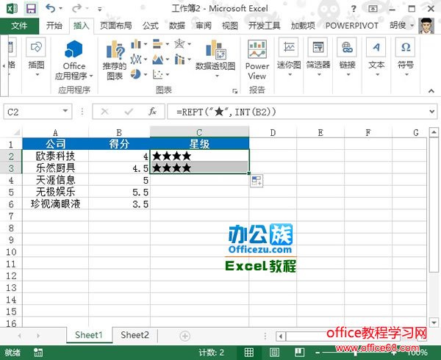Click the zoom out minus button
Screen dimensions: 441x360
[318, 353]
